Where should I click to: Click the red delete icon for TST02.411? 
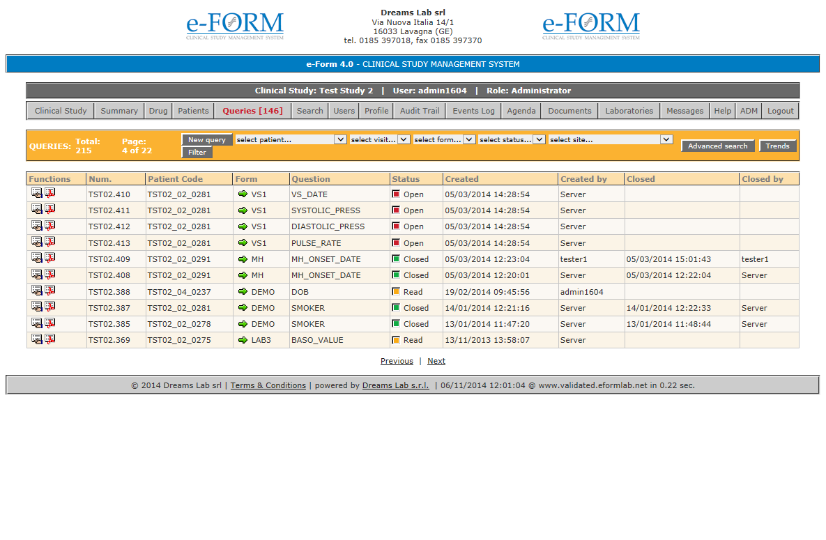(x=50, y=209)
